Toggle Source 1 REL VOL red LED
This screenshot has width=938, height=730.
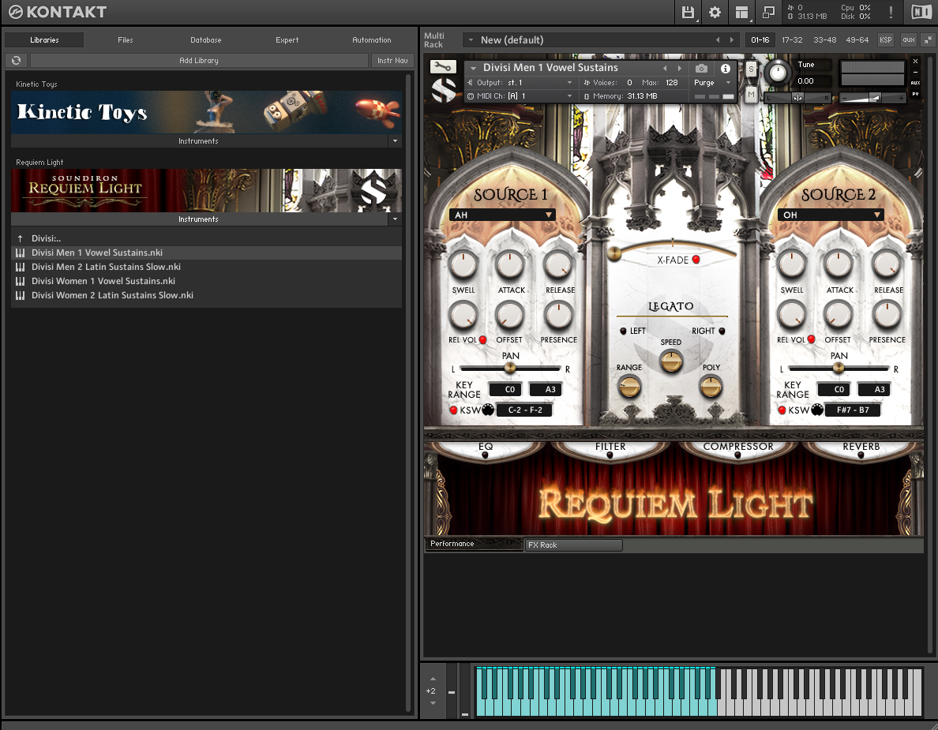(482, 339)
